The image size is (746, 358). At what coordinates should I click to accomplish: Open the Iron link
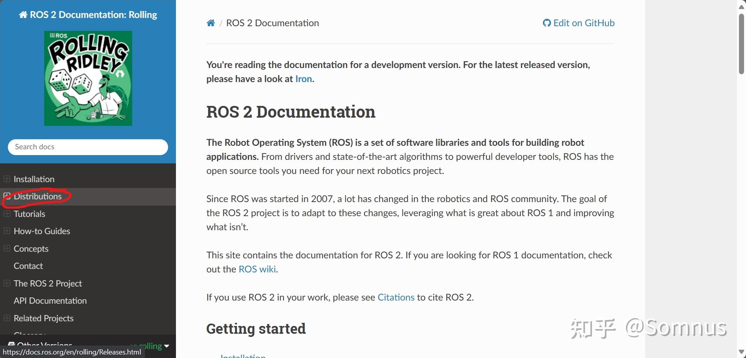pyautogui.click(x=303, y=79)
